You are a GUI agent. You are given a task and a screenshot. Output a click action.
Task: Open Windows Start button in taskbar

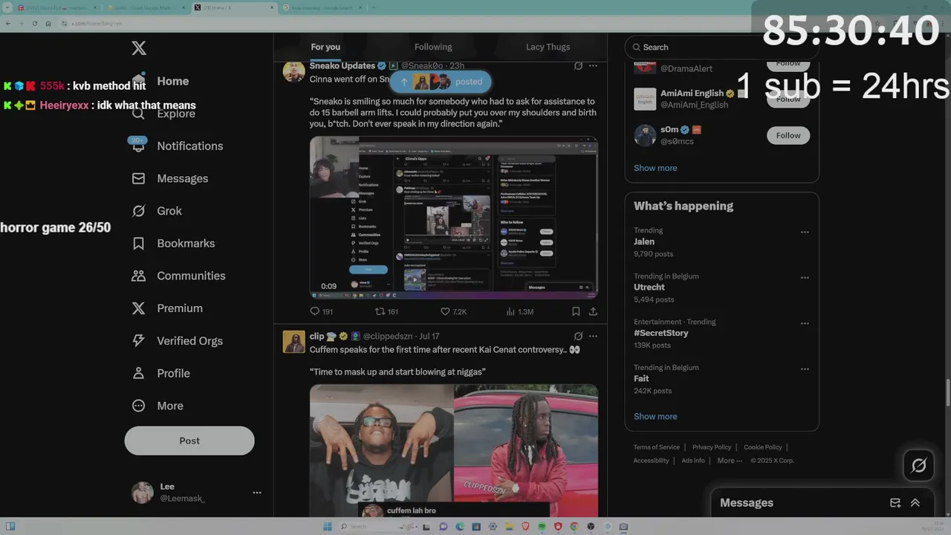coord(327,527)
